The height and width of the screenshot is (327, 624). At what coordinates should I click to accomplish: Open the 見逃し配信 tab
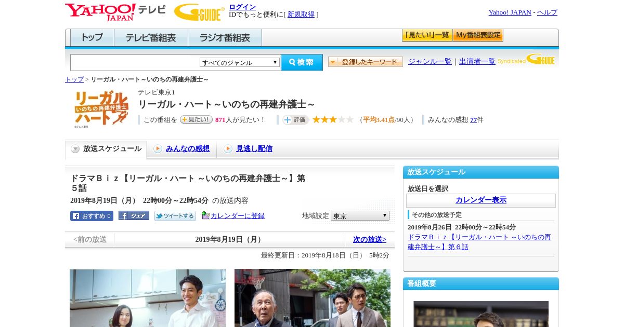(x=254, y=148)
